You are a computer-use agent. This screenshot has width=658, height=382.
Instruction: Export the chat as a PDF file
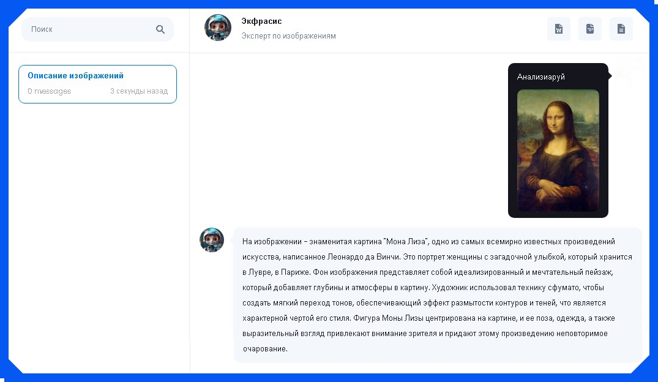click(590, 29)
